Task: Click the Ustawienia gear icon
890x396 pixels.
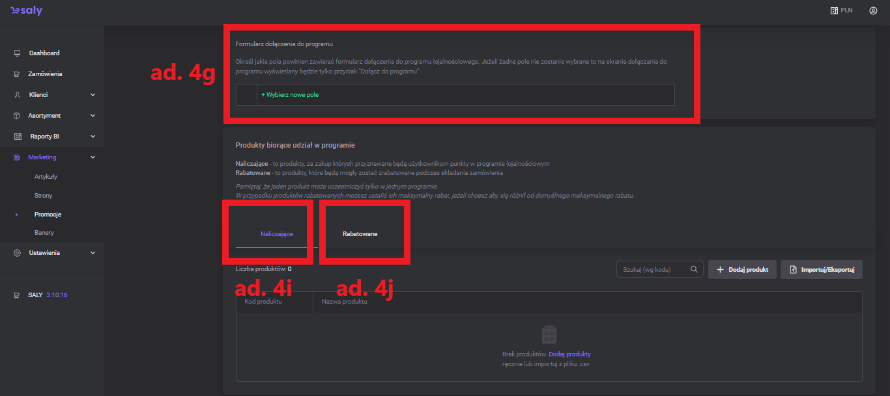Action: (17, 253)
